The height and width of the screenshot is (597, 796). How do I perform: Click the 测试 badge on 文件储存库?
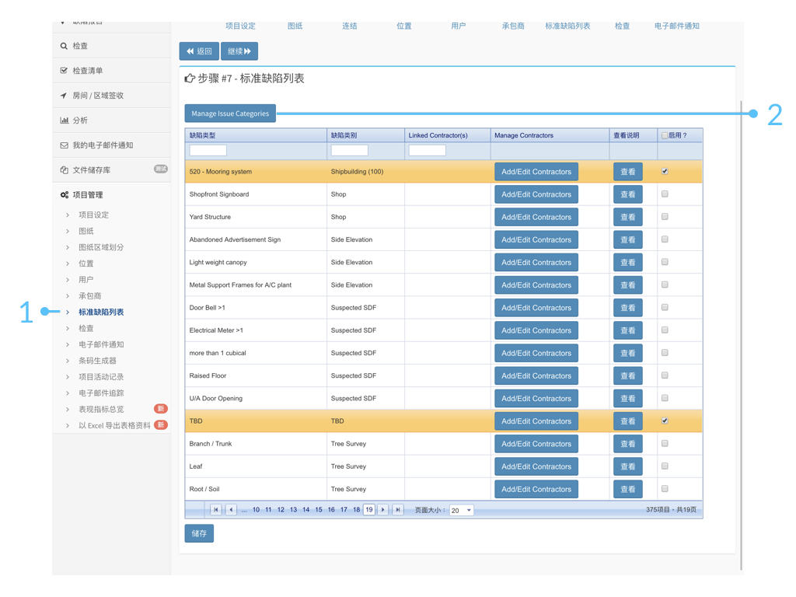point(161,169)
